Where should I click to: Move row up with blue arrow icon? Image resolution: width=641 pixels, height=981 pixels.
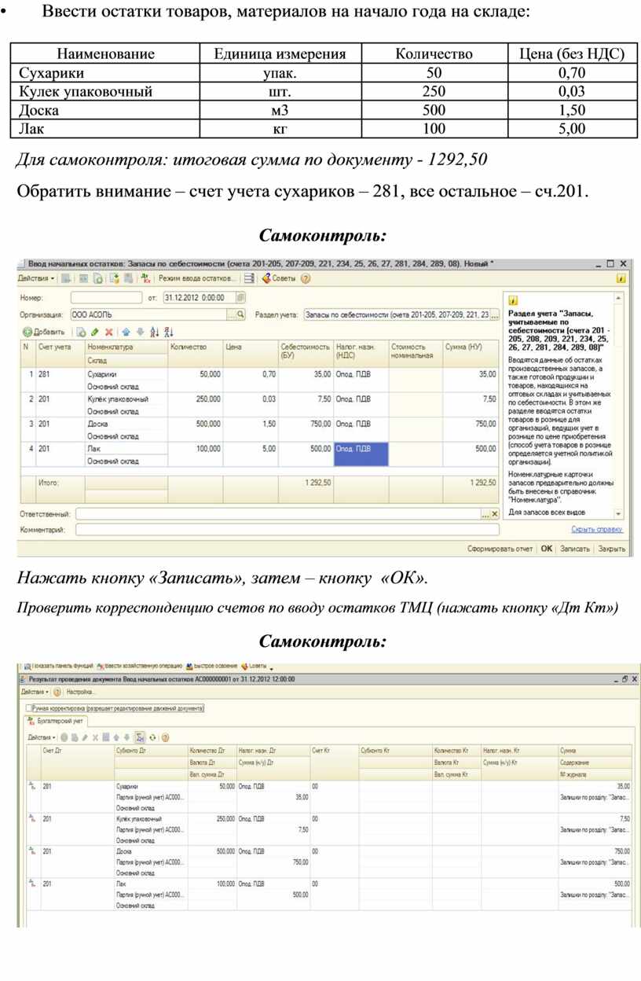coord(127,333)
